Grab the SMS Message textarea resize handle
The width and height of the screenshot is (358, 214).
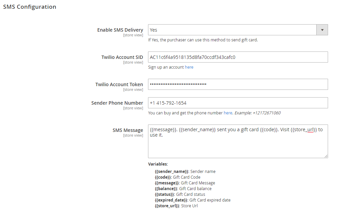326,156
